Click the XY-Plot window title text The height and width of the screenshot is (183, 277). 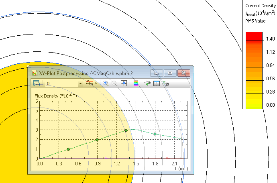click(x=86, y=73)
